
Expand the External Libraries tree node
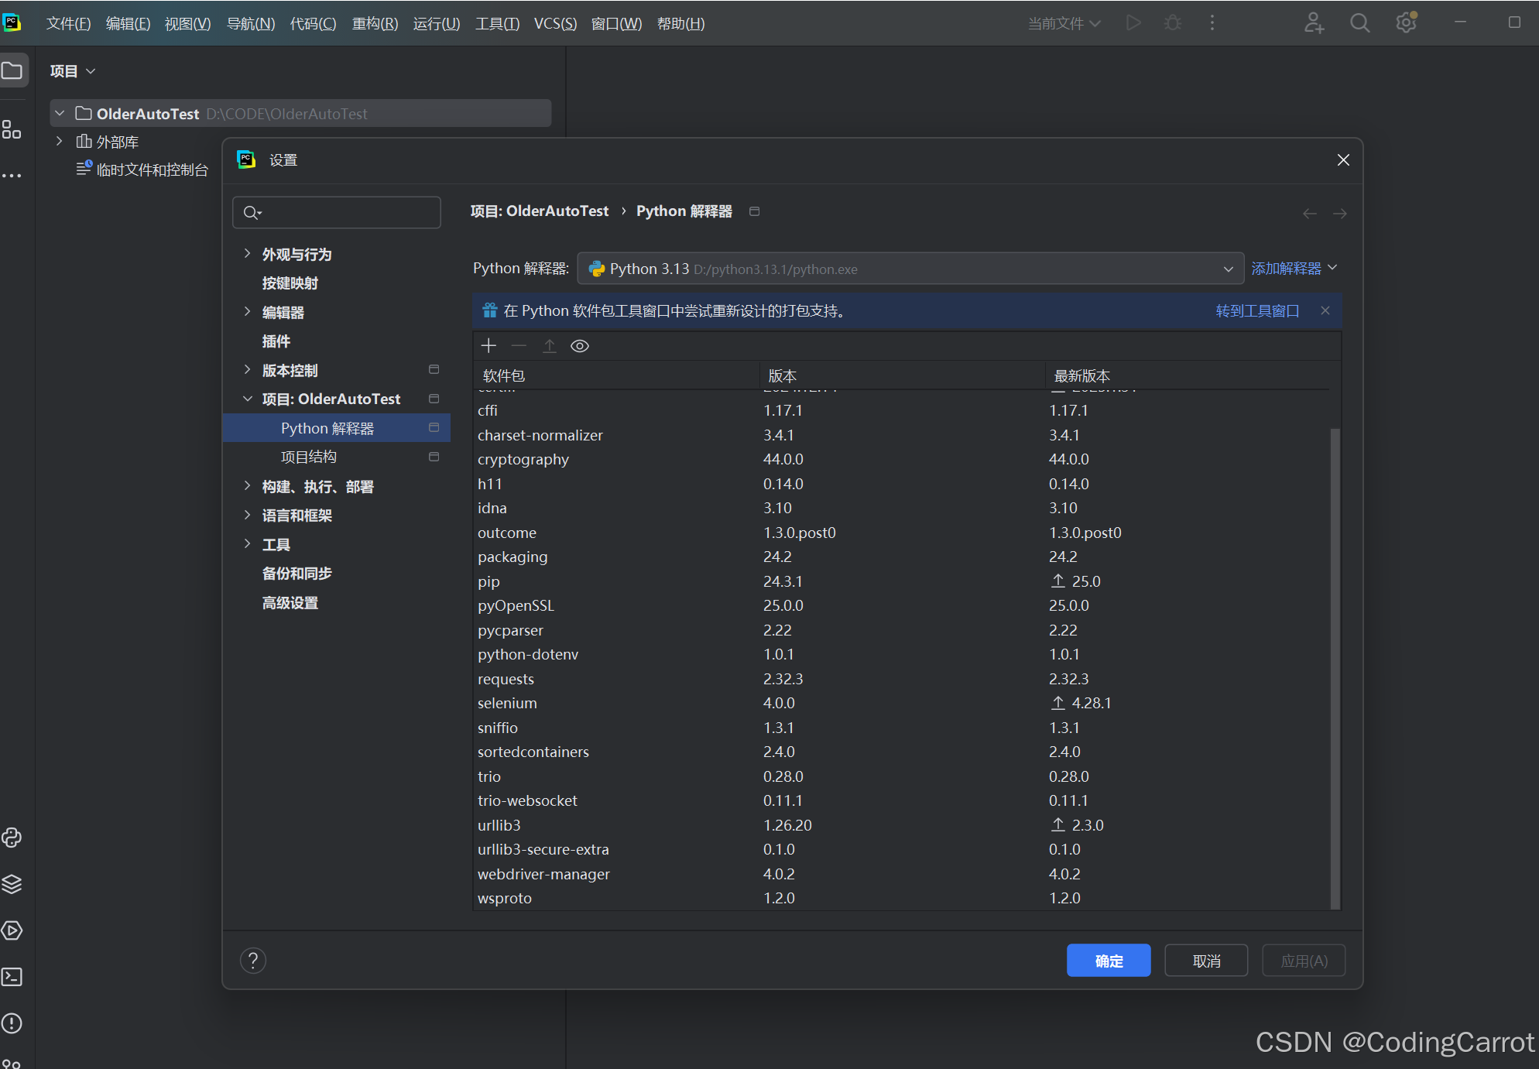(59, 142)
